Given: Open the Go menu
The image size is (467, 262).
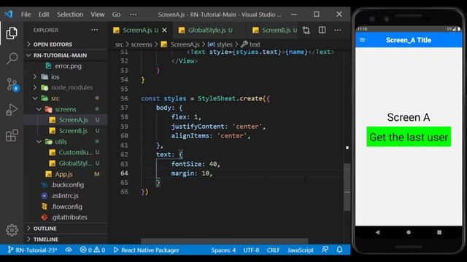Looking at the screenshot, I should click(116, 15).
